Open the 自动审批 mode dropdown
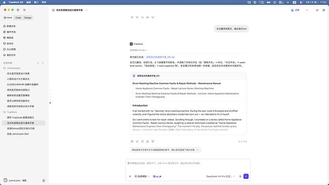The width and height of the screenshot is (329, 185). [x=142, y=176]
